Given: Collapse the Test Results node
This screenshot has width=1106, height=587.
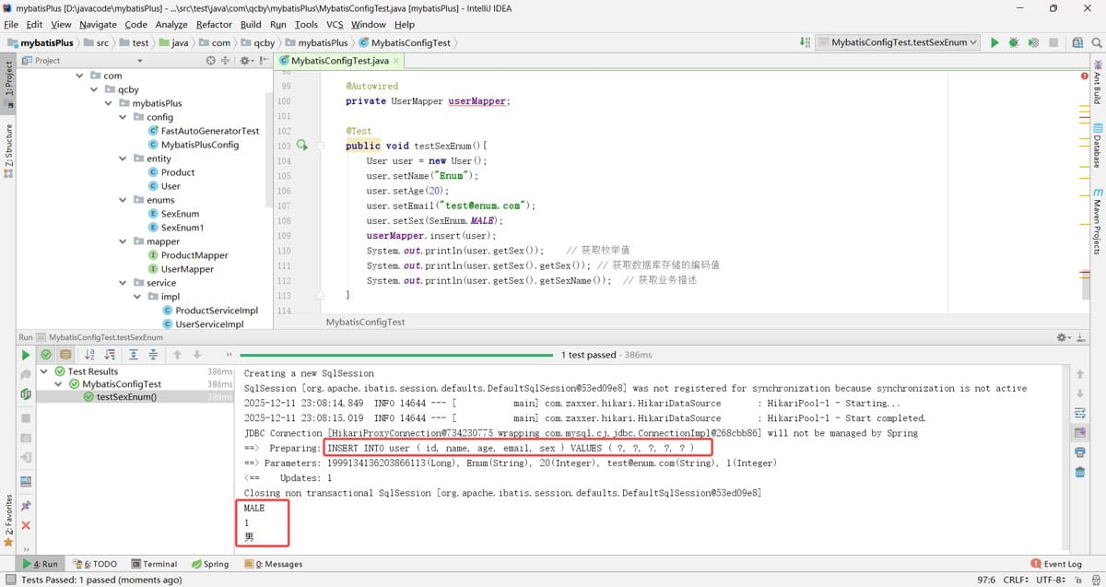Looking at the screenshot, I should pyautogui.click(x=44, y=371).
